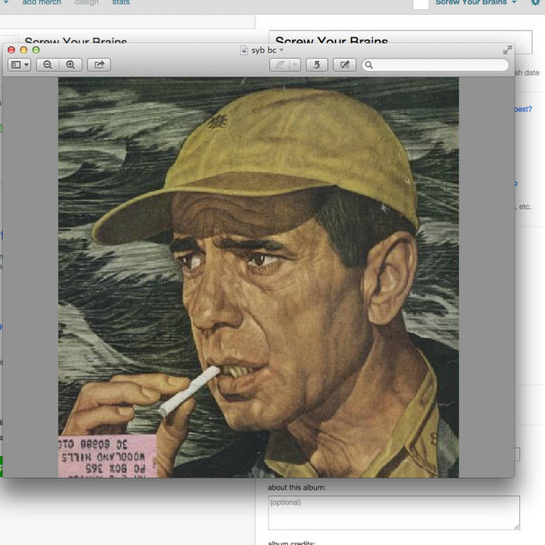545x545 pixels.
Task: Click the Preview toolbar search field
Action: click(436, 65)
